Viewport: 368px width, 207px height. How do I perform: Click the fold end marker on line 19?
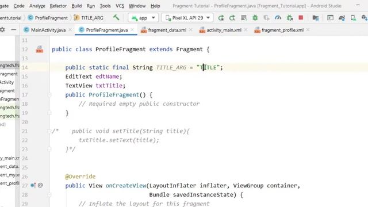(49, 113)
